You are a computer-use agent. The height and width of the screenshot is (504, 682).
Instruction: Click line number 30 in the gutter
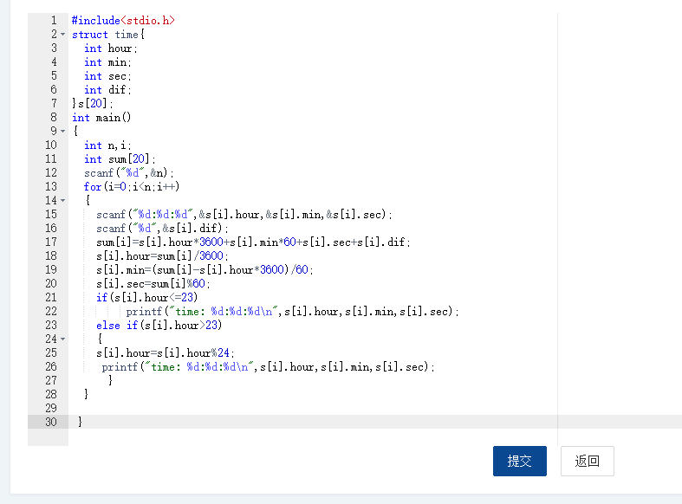point(51,422)
